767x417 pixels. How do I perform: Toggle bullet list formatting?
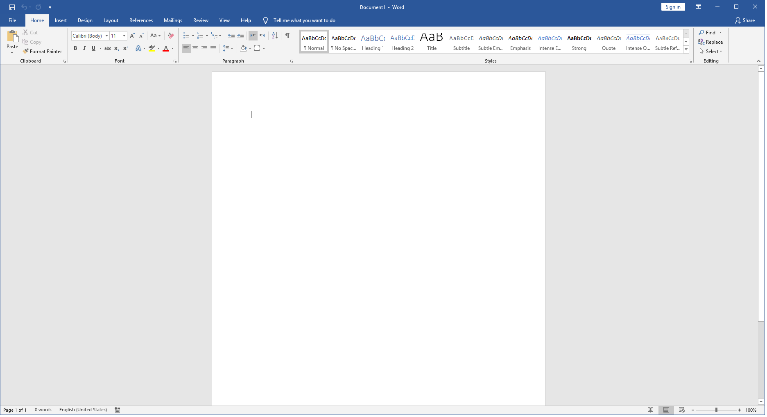coord(186,36)
